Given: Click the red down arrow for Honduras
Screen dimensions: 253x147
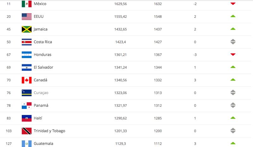Looking at the screenshot, I should pos(233,54).
